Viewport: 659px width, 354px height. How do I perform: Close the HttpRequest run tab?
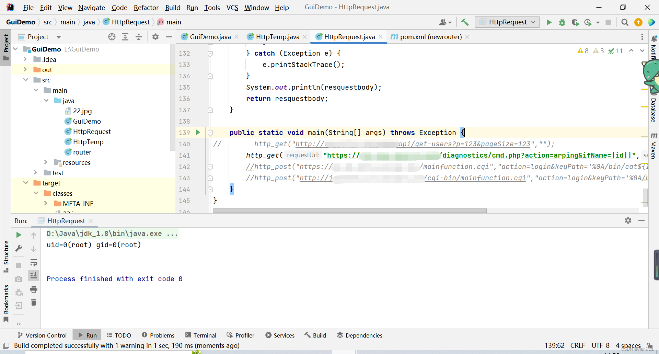point(91,221)
